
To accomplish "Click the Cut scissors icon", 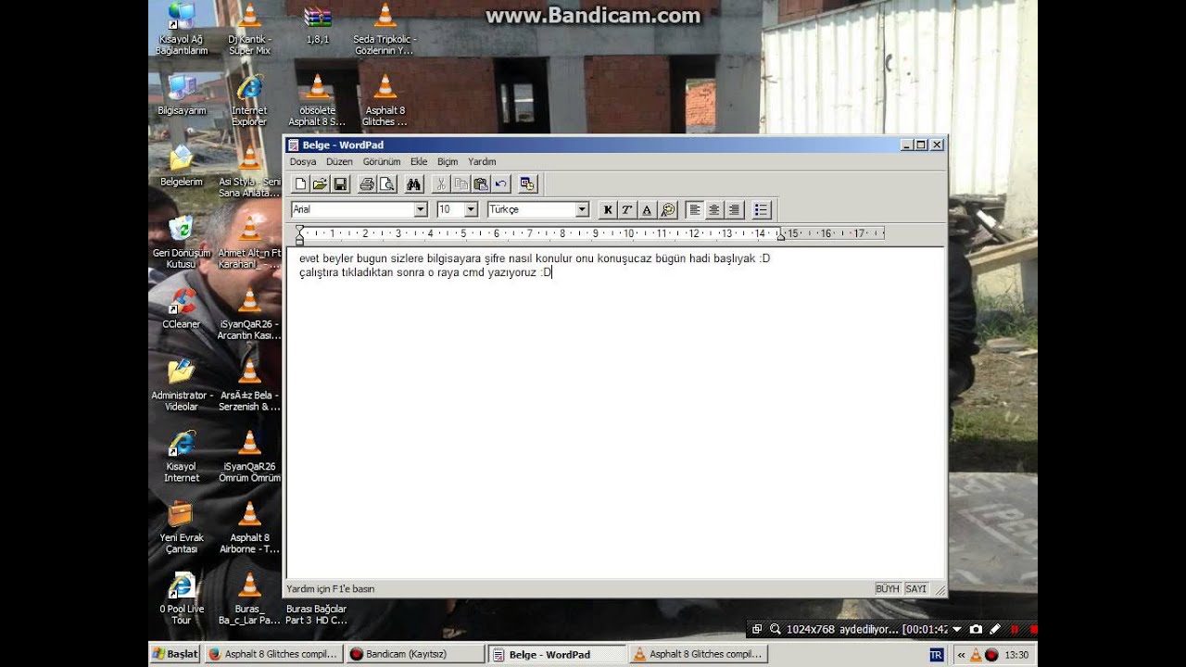I will (441, 184).
